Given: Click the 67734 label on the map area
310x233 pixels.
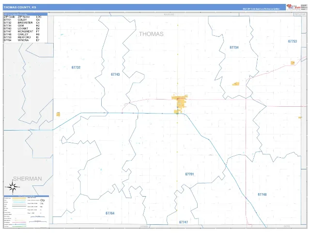Looking at the screenshot, I should [234, 48].
